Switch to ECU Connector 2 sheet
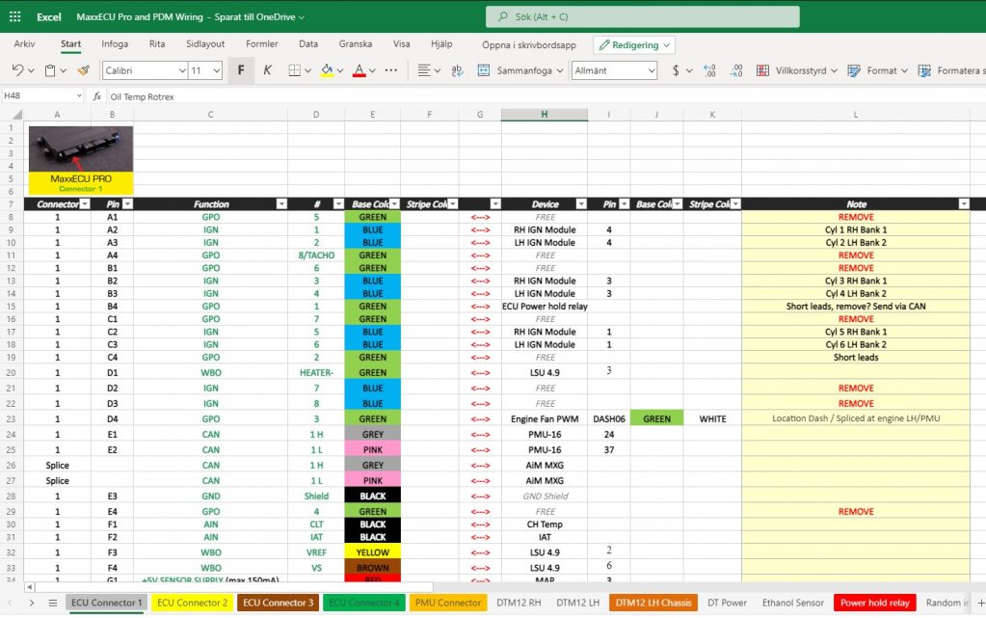 (193, 603)
